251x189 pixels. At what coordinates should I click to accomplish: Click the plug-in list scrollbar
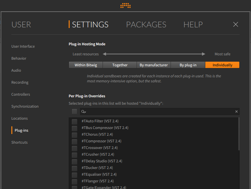click(x=239, y=134)
